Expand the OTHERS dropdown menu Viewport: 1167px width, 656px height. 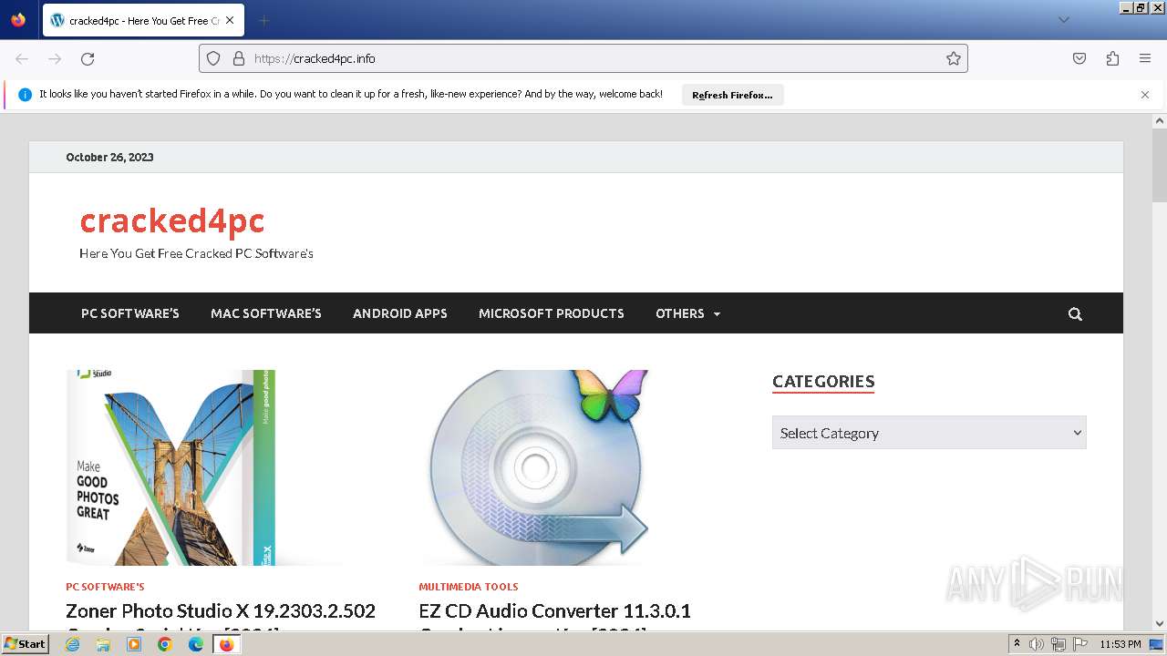pyautogui.click(x=688, y=313)
